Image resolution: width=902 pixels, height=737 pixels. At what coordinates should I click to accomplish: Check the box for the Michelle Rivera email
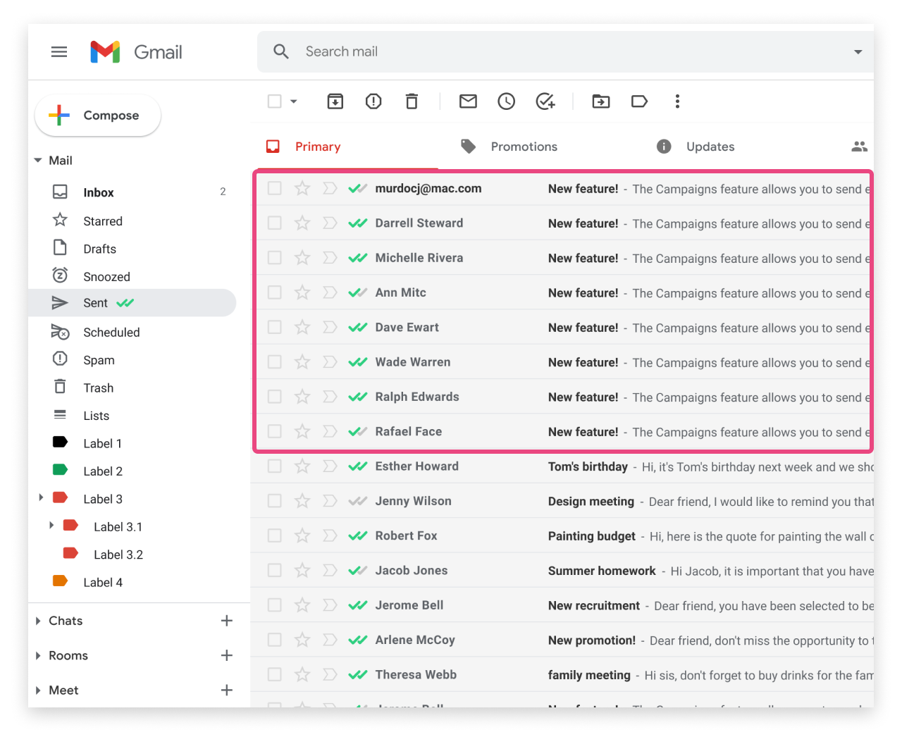275,258
